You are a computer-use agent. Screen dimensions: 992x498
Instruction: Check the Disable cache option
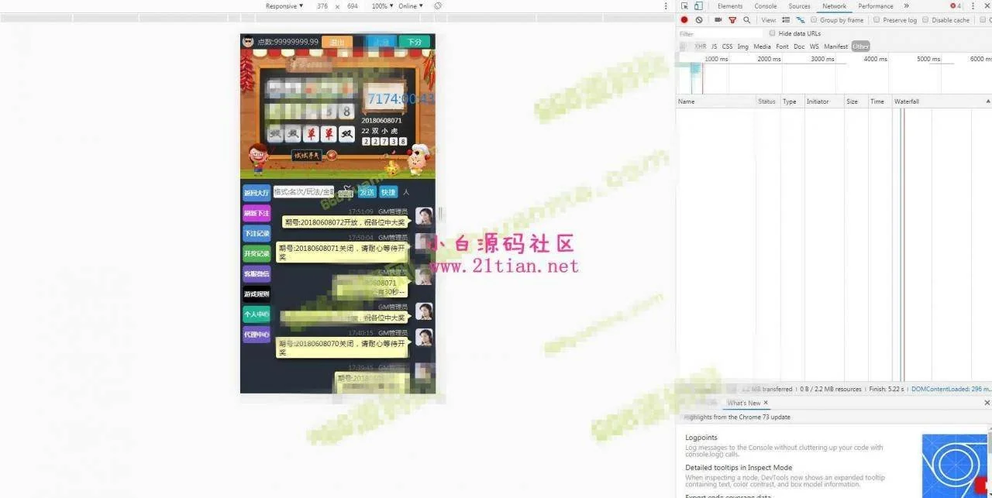pos(925,20)
